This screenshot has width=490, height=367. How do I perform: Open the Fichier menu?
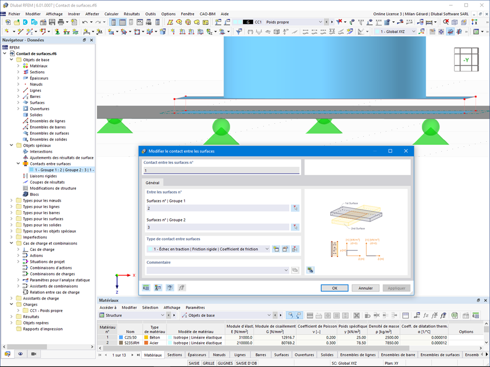click(x=14, y=14)
